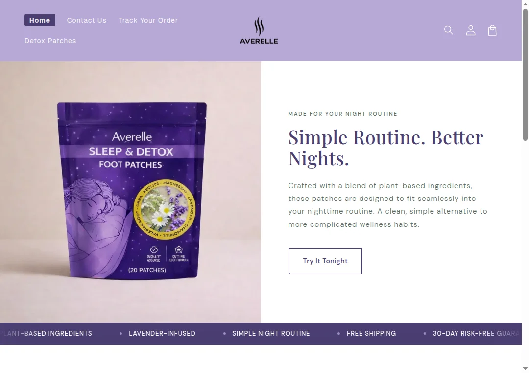
Task: Open the Contact Us page link
Action: tap(86, 20)
